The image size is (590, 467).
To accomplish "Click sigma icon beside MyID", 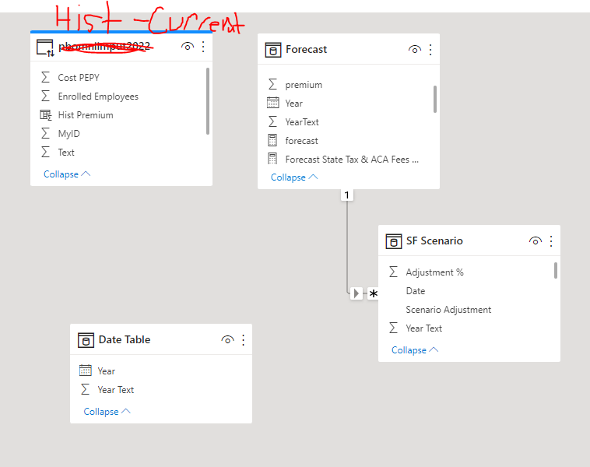I will [x=45, y=133].
